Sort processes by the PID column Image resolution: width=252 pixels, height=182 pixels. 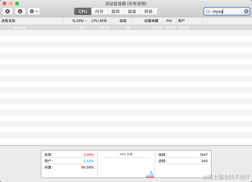169,21
